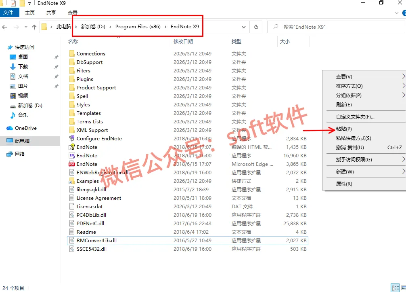Navigate to 新加卷 (D:) breadcrumb
This screenshot has width=406, height=292.
click(93, 27)
